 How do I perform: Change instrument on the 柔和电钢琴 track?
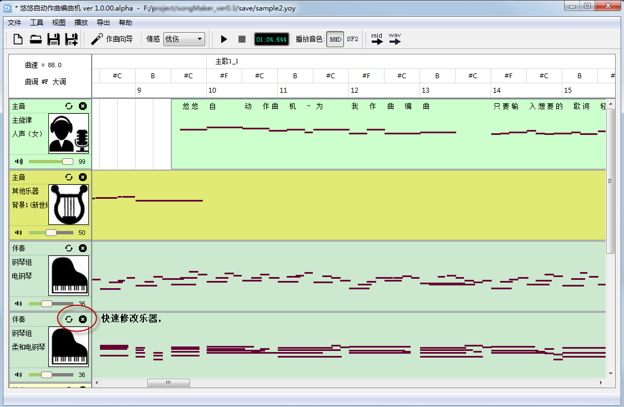[69, 319]
